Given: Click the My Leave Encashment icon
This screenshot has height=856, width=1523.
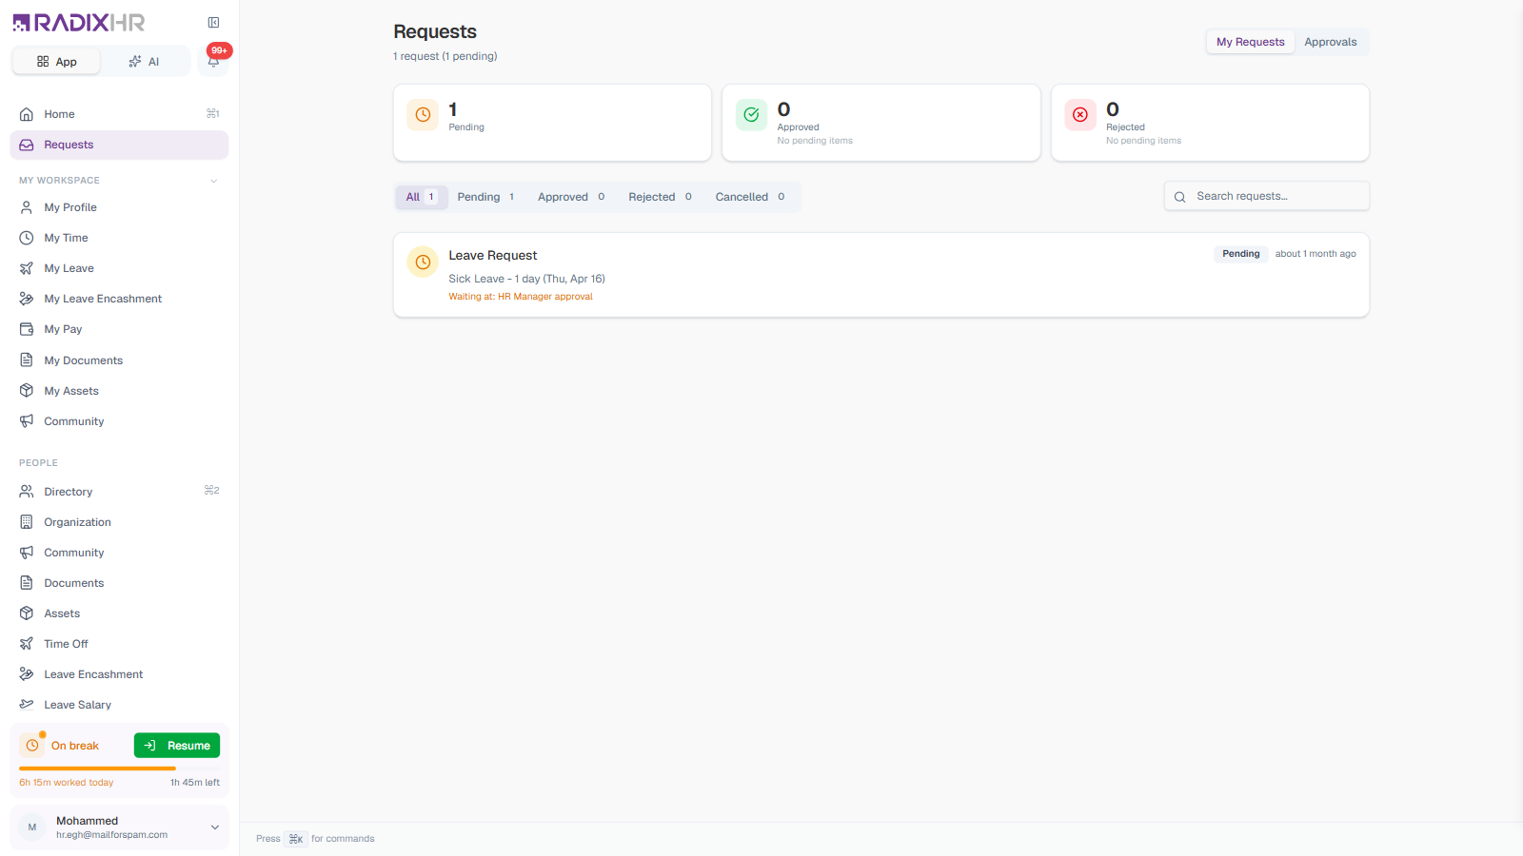Looking at the screenshot, I should (x=27, y=299).
